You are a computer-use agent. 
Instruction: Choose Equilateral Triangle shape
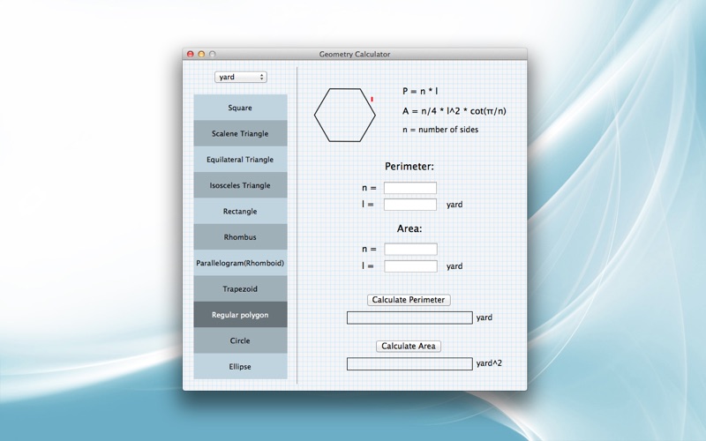[x=240, y=160]
